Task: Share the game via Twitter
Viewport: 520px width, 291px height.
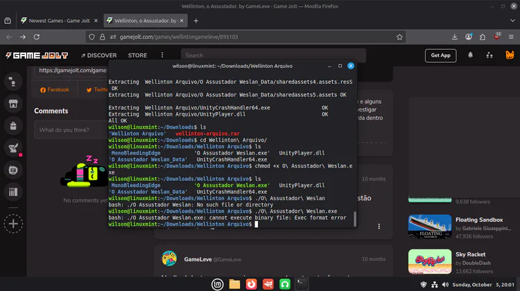Action: tap(97, 89)
